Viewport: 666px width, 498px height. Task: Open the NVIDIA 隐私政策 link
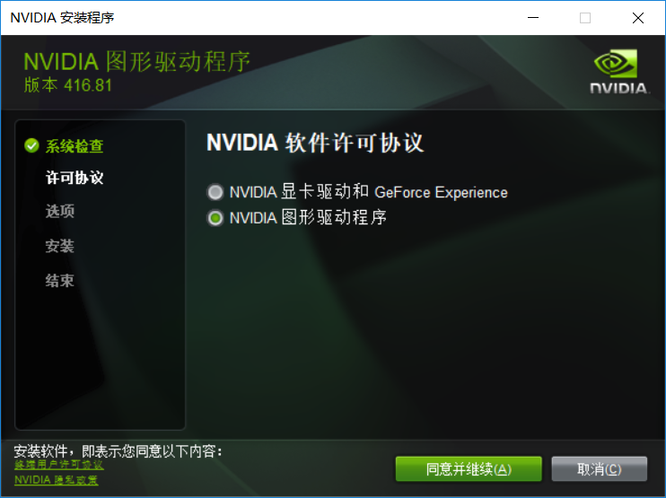(x=56, y=480)
